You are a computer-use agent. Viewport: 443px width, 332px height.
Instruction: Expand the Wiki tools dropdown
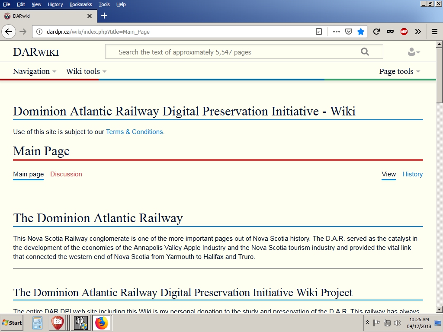tap(86, 71)
